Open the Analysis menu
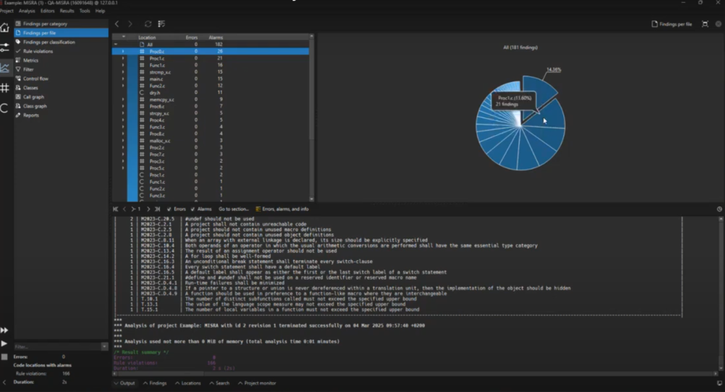The image size is (725, 392). point(27,11)
